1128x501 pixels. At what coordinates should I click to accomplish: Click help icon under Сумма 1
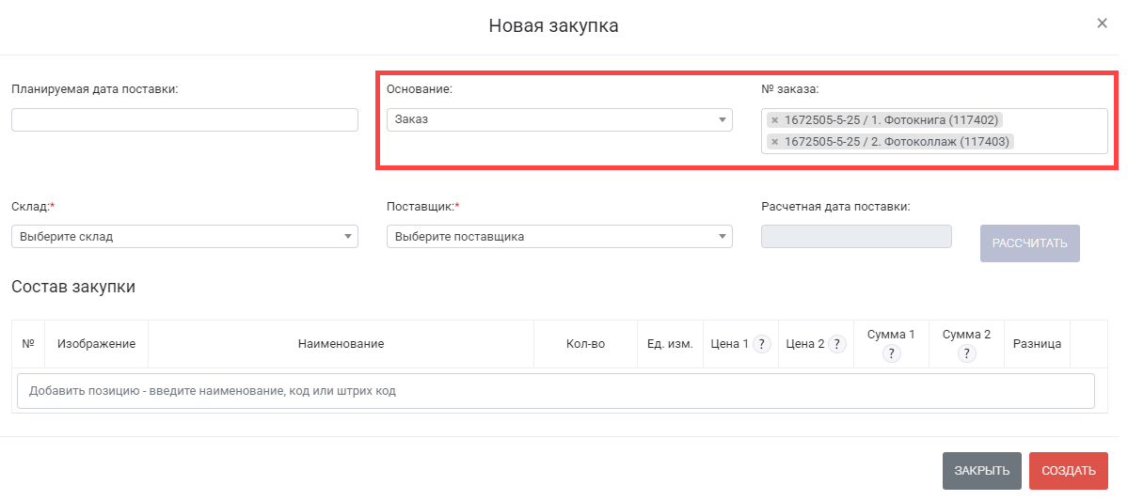point(891,353)
